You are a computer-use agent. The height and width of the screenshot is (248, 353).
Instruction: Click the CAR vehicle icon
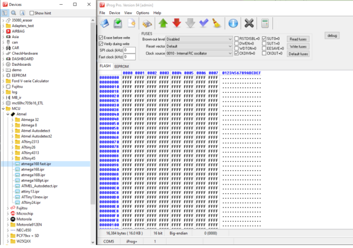[x=8, y=48]
